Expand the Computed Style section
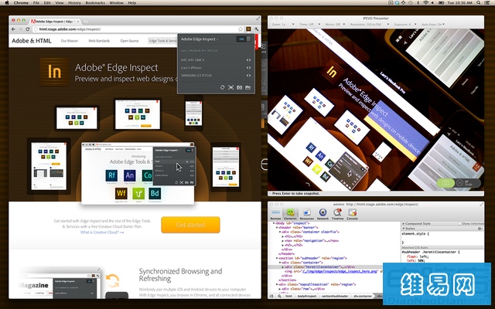This screenshot has height=309, width=495. point(404,223)
